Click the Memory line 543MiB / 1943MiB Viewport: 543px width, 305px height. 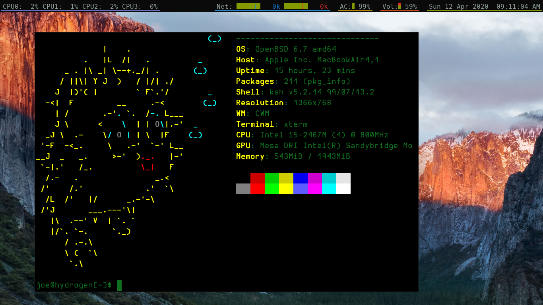pos(293,156)
